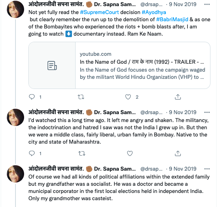Share the second tweet about watching long ago
The image size is (218, 207).
[x=178, y=153]
